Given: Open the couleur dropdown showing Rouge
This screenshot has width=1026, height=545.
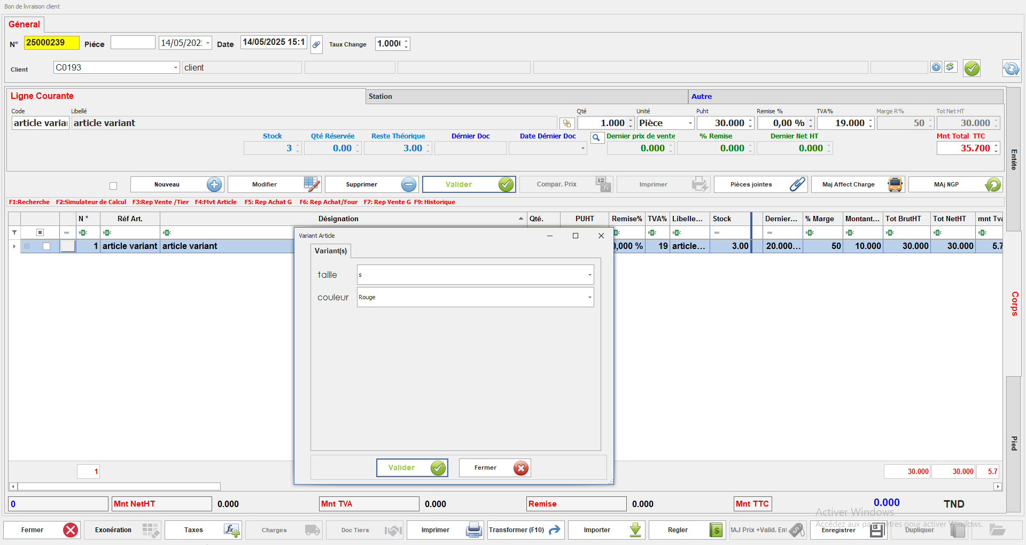Looking at the screenshot, I should (589, 298).
